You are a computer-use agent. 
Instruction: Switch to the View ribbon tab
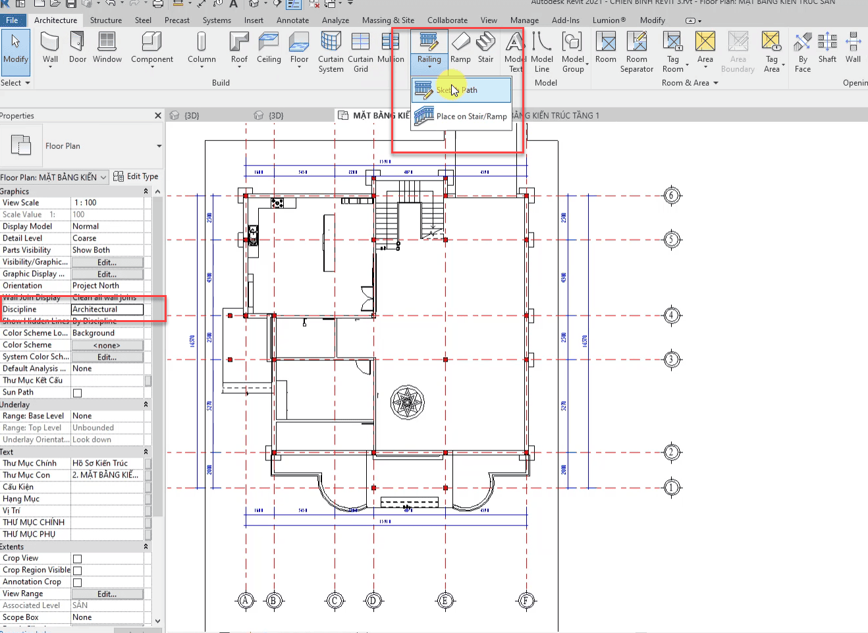(x=489, y=20)
